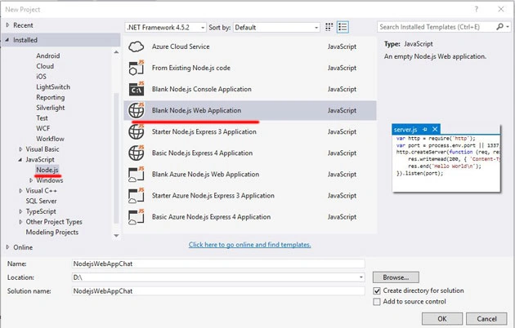This screenshot has width=515, height=328.
Task: Select the Azure Cloud Service cloud icon
Action: (x=136, y=47)
